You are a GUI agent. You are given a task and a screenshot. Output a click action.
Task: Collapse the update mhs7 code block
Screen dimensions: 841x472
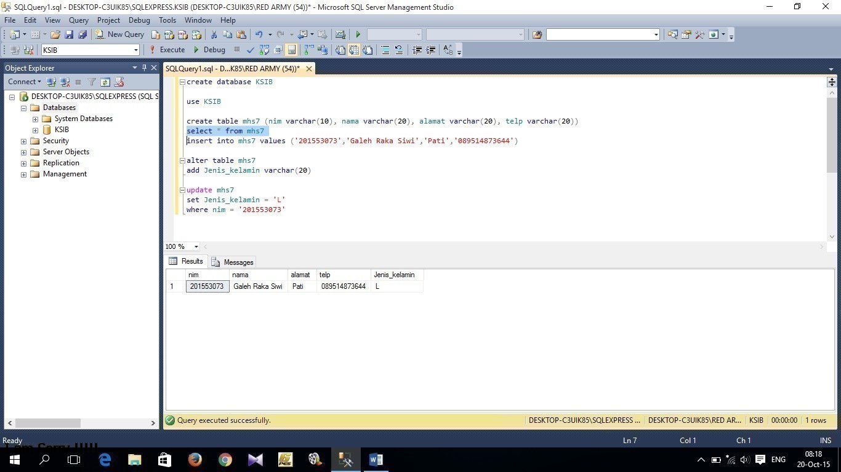point(182,190)
